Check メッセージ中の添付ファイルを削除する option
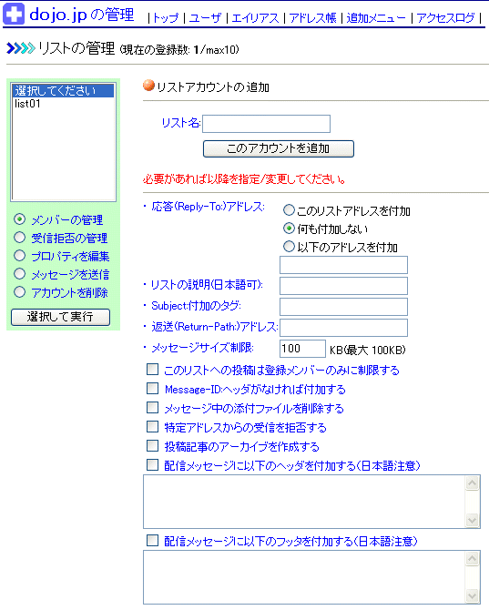The height and width of the screenshot is (610, 489). (x=152, y=407)
